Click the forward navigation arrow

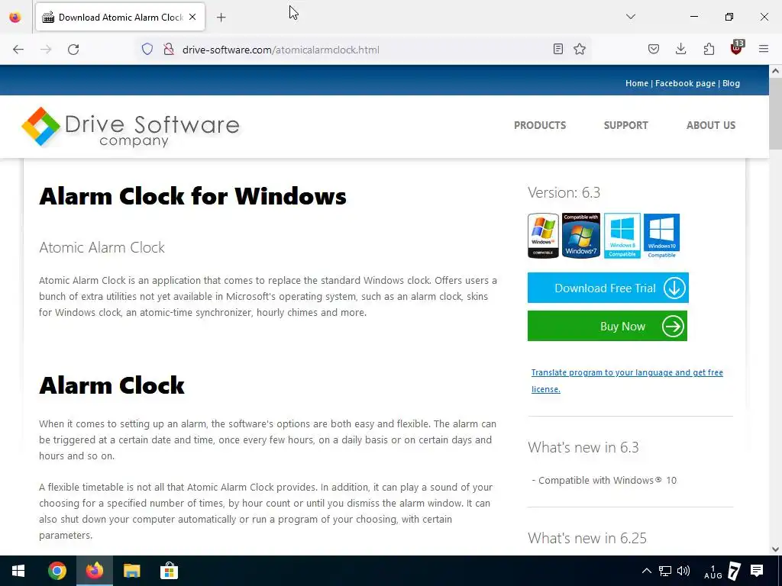tap(46, 50)
